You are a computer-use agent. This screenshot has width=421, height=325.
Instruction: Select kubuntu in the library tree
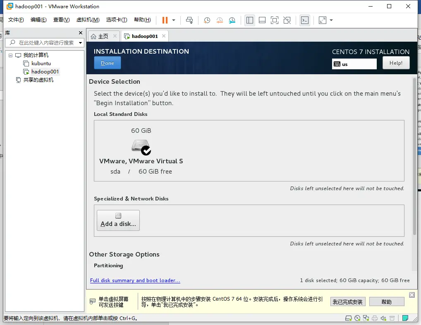click(41, 64)
